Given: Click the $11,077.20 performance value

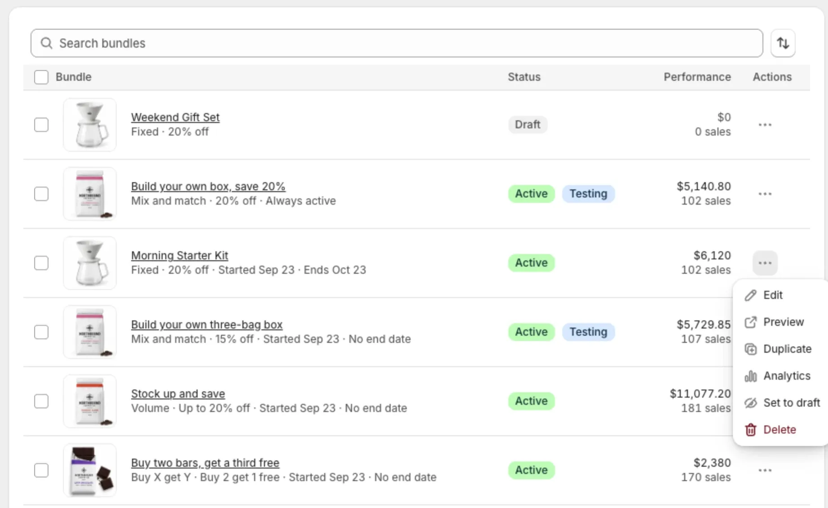Looking at the screenshot, I should [700, 394].
